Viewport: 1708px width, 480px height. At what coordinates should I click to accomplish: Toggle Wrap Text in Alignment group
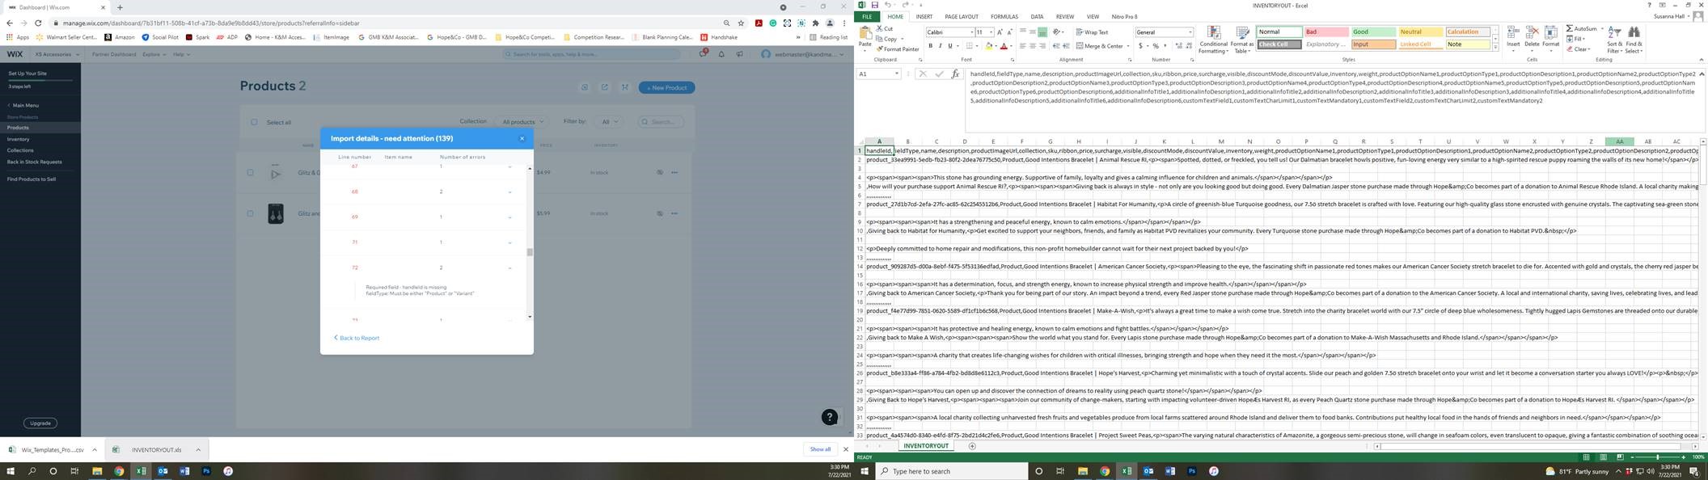pyautogui.click(x=1091, y=32)
